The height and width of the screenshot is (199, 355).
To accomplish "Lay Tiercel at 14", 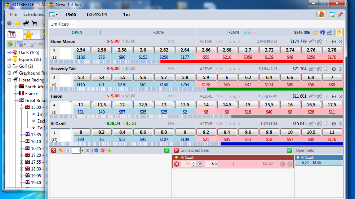I will pyautogui.click(x=206, y=105).
